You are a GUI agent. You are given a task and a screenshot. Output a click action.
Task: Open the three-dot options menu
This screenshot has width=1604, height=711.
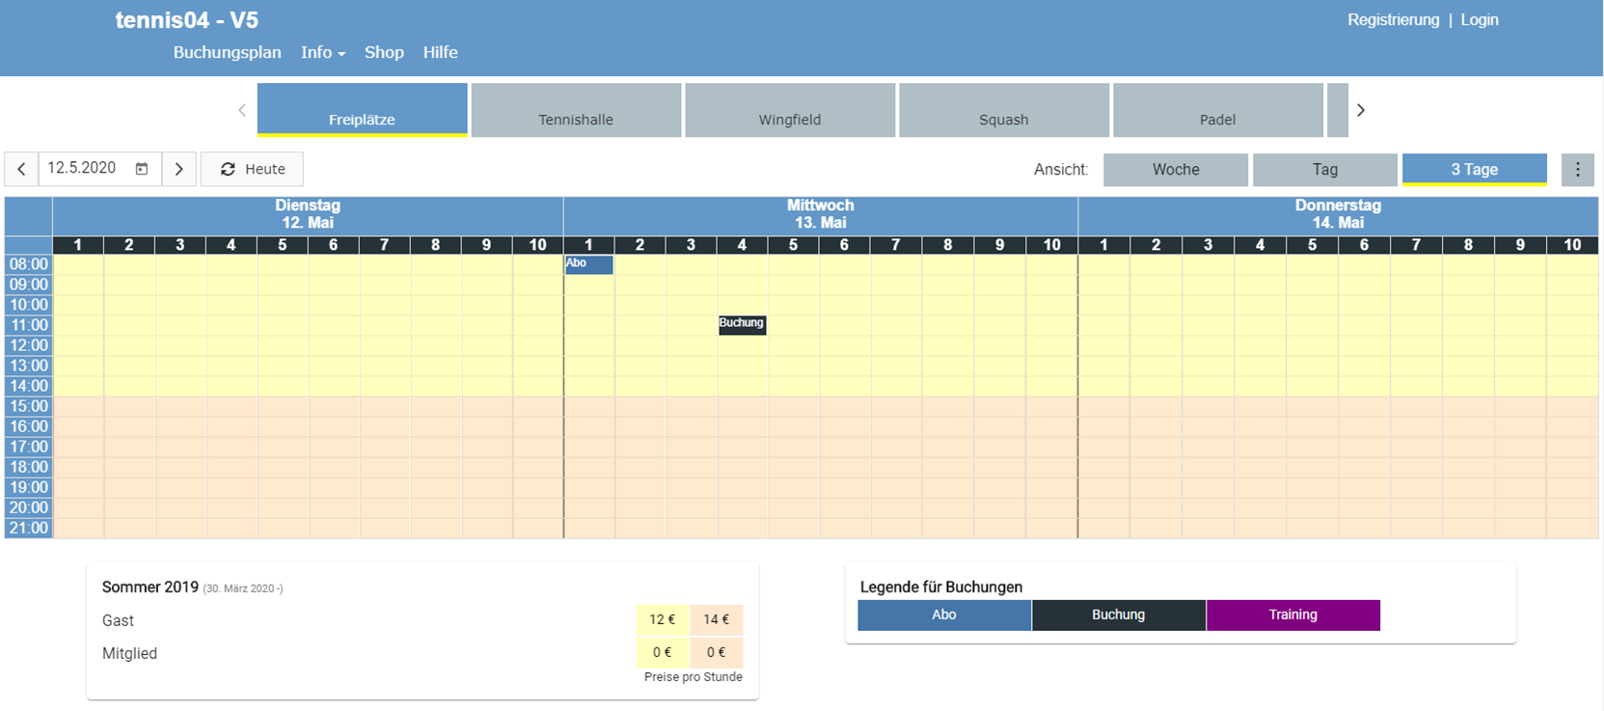(1577, 170)
